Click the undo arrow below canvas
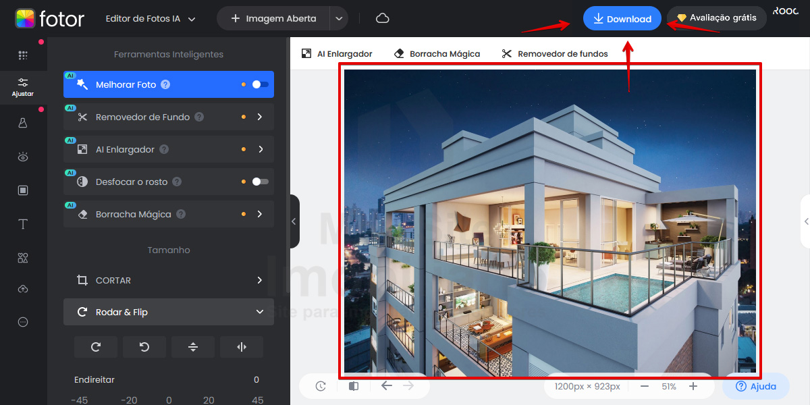Image resolution: width=810 pixels, height=405 pixels. click(386, 386)
